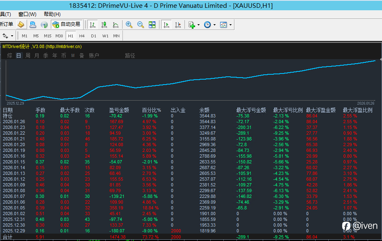Switch chart to candlestick display
The image size is (382, 241).
(104, 25)
